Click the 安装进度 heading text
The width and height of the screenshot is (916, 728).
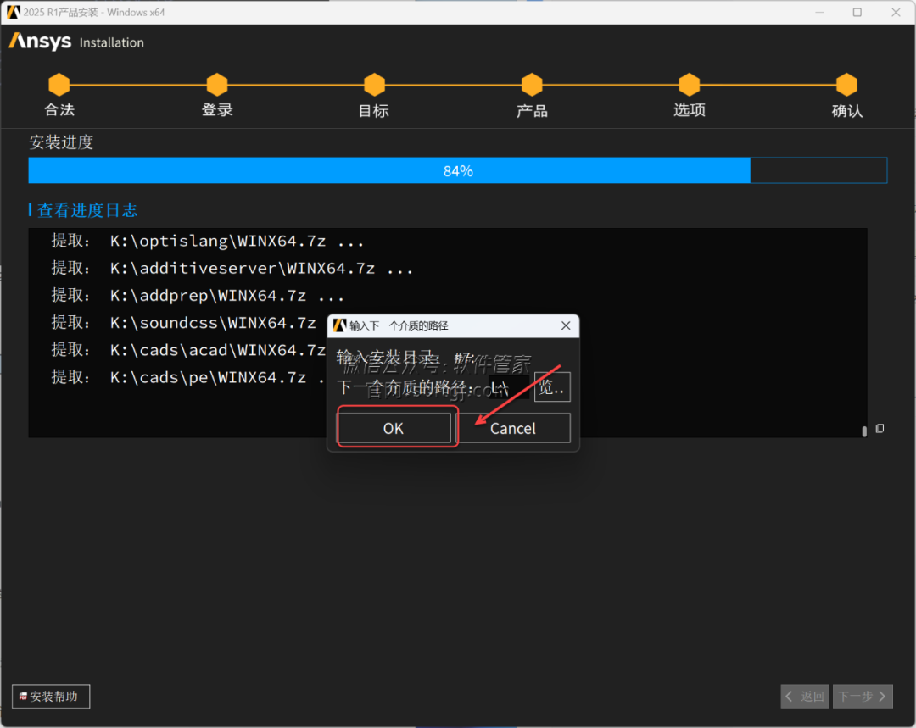[x=61, y=142]
